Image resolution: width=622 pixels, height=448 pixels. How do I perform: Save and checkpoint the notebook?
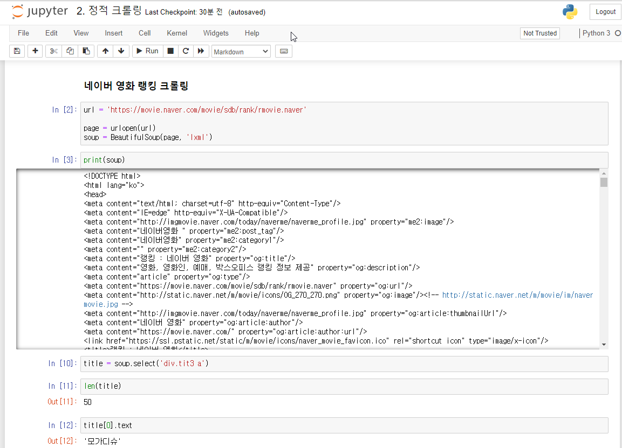(17, 51)
